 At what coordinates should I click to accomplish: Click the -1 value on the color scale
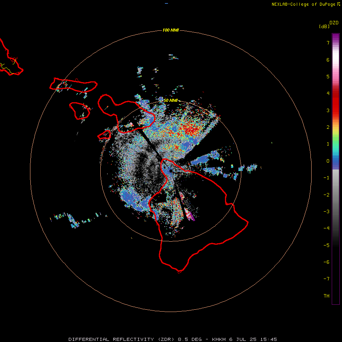click(x=326, y=178)
